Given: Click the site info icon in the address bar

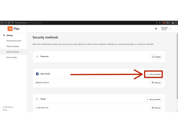Looking at the screenshot, I should (x=13, y=23).
